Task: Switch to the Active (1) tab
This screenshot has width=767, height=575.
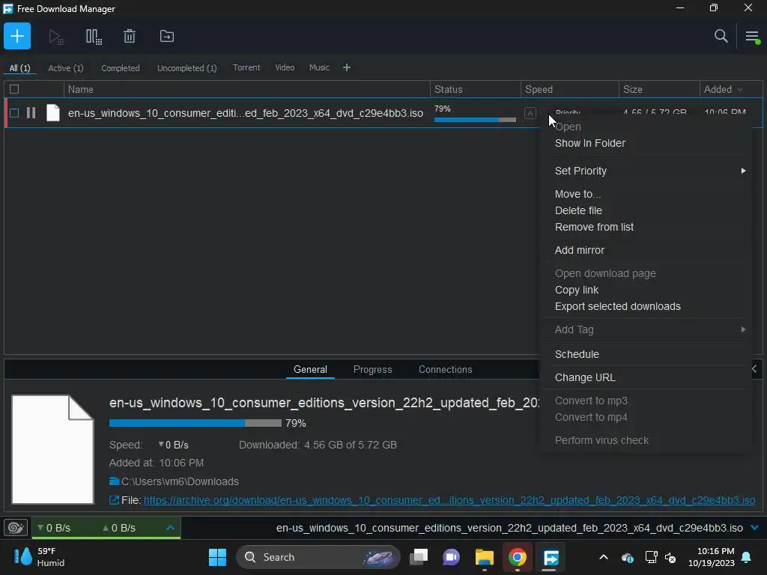Action: tap(66, 68)
